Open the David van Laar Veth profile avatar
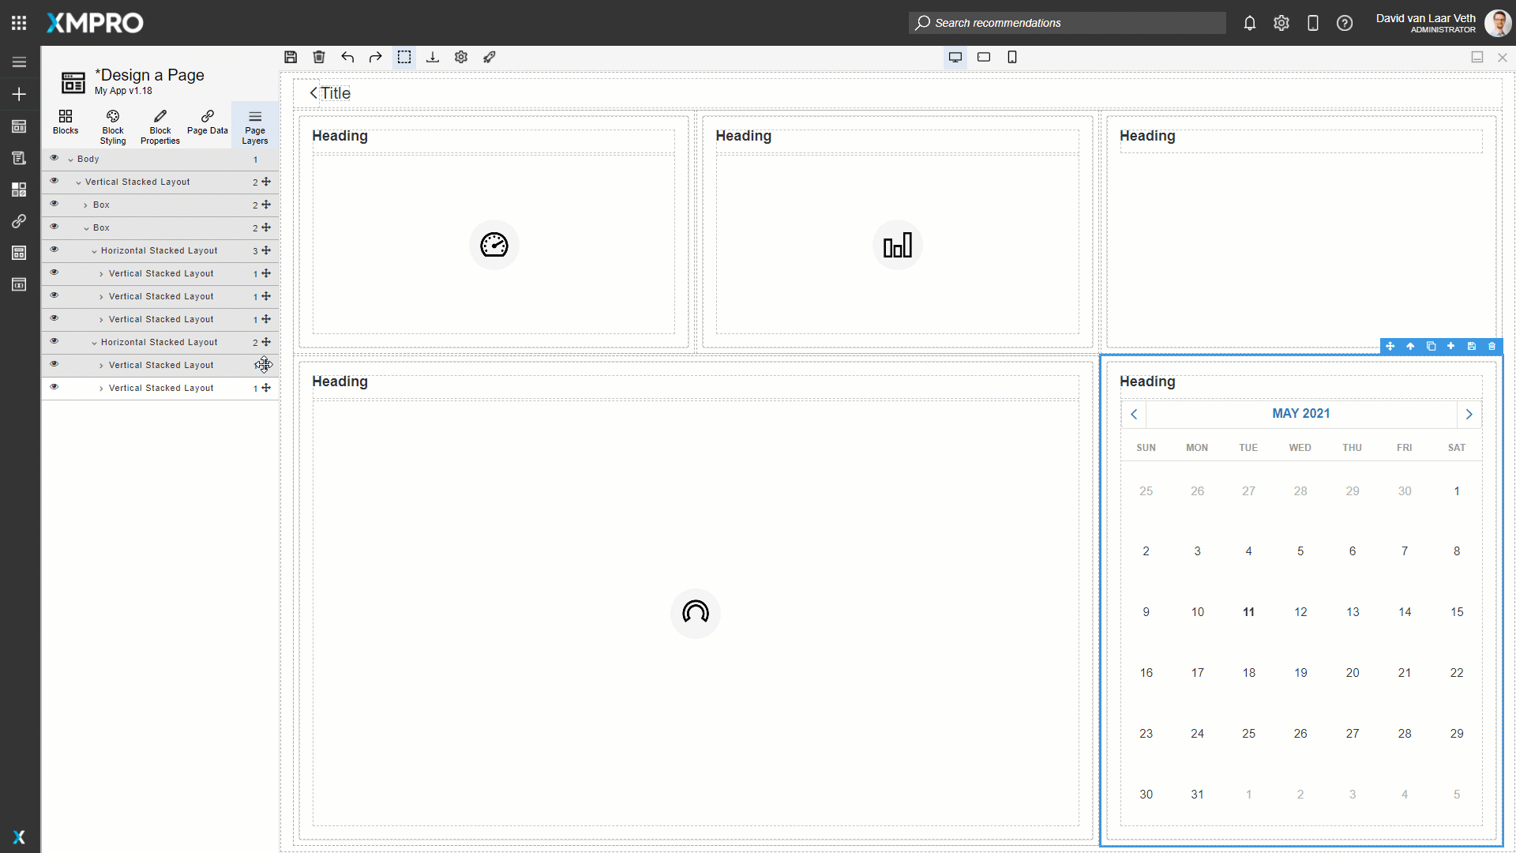1516x853 pixels. point(1498,23)
